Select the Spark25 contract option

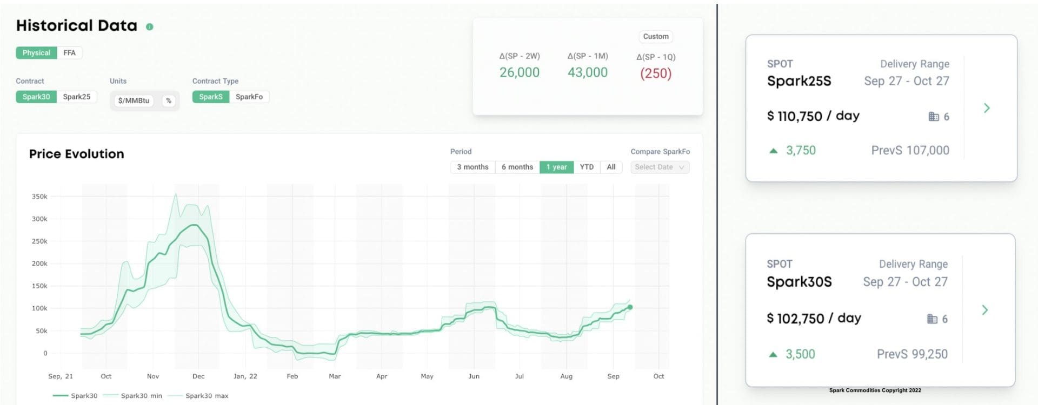76,97
